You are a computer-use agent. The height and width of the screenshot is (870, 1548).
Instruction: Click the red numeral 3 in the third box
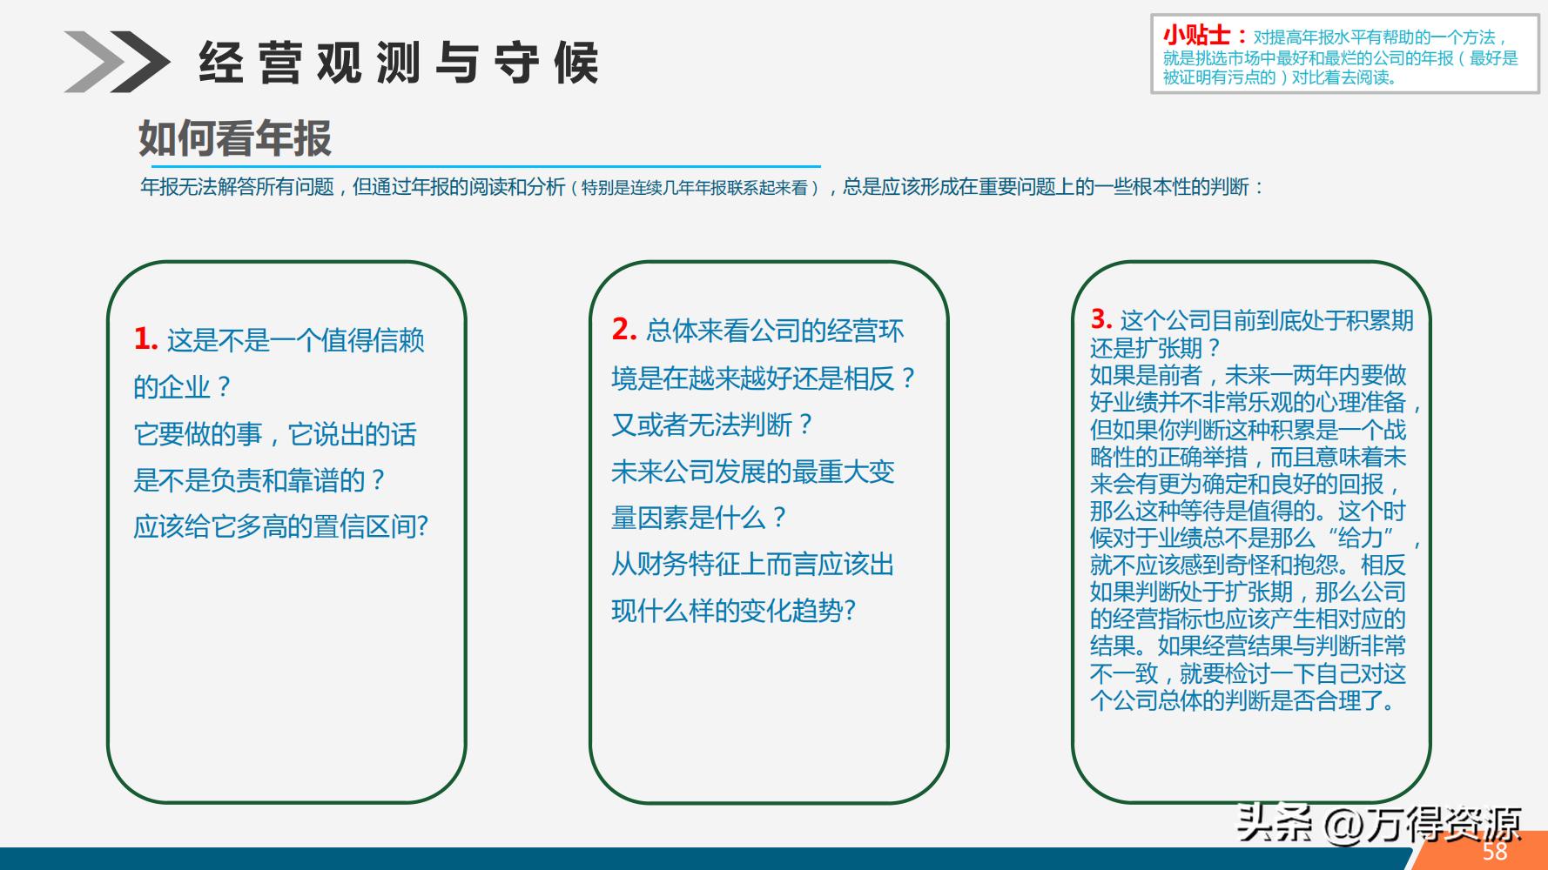pos(1100,318)
